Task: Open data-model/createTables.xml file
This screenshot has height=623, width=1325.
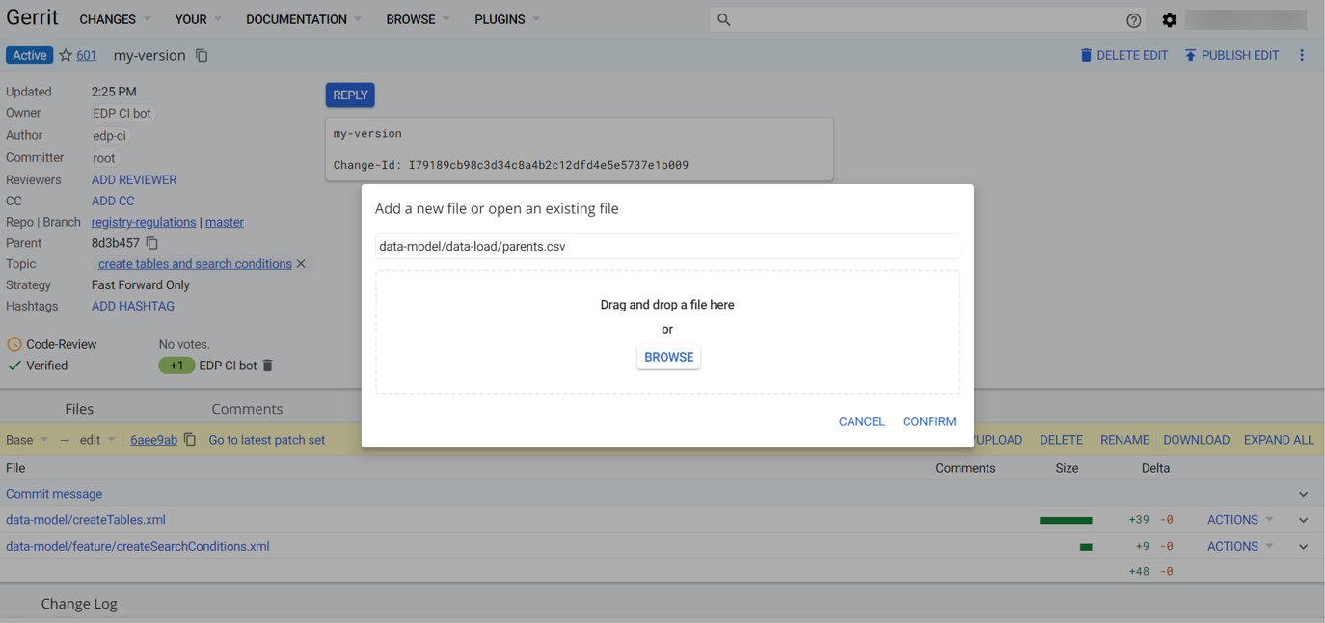Action: [86, 519]
